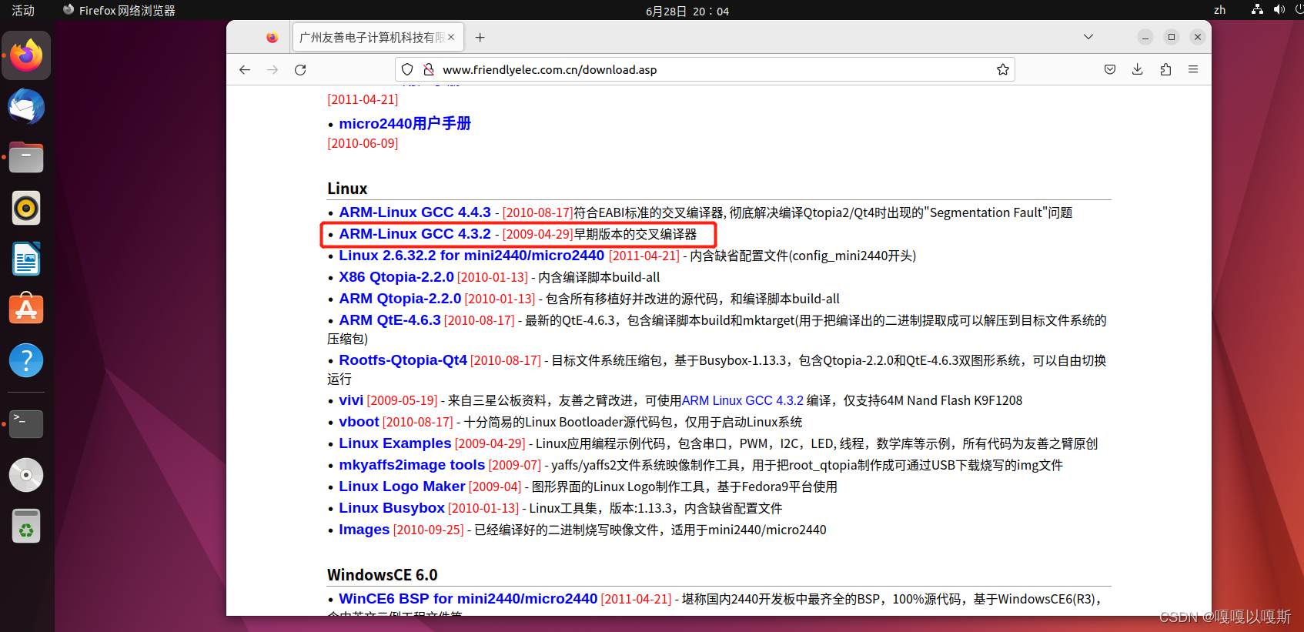Open the vivi download link
This screenshot has width=1304, height=632.
point(351,400)
